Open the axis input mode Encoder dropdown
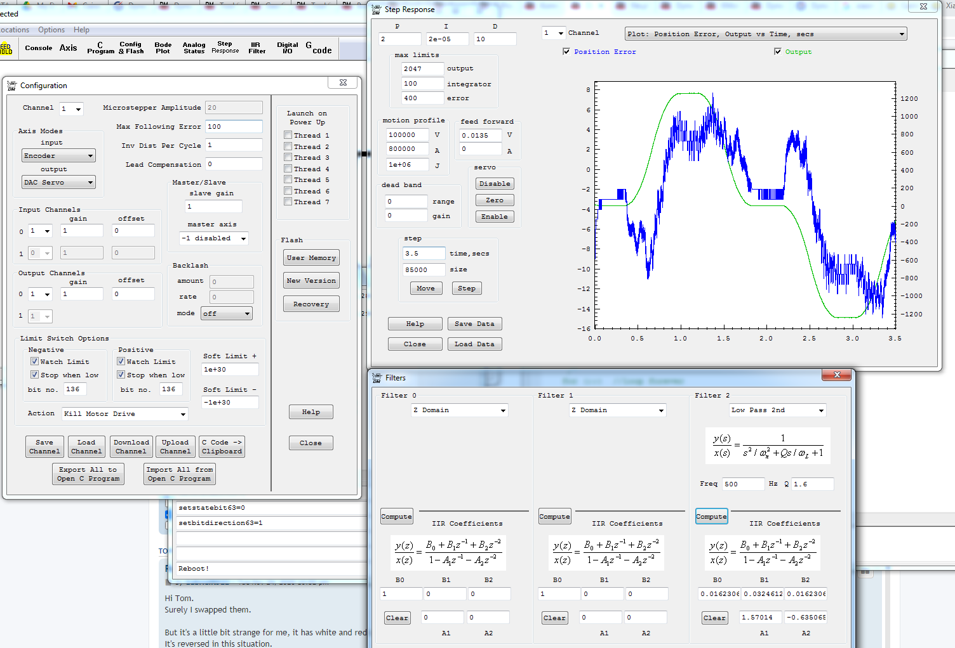Image resolution: width=955 pixels, height=648 pixels. click(58, 156)
